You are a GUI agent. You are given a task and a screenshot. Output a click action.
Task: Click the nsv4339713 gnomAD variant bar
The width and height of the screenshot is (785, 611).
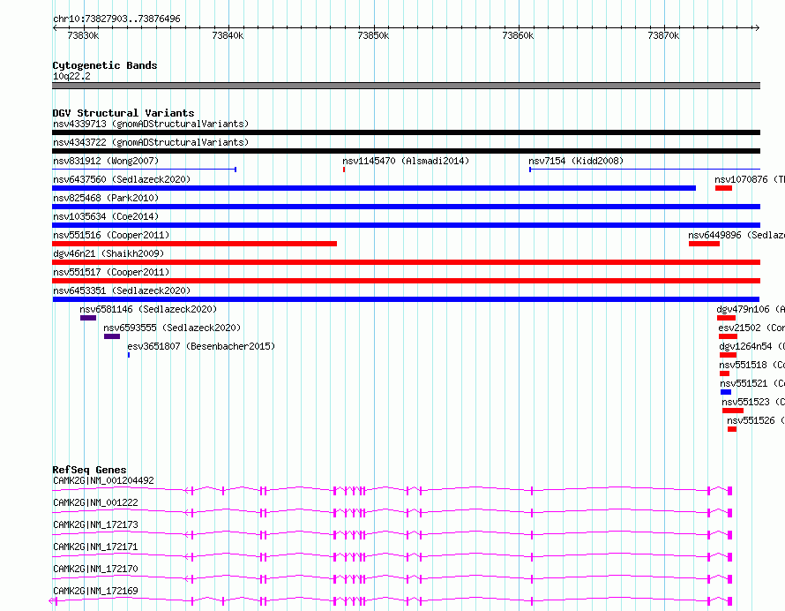point(406,132)
